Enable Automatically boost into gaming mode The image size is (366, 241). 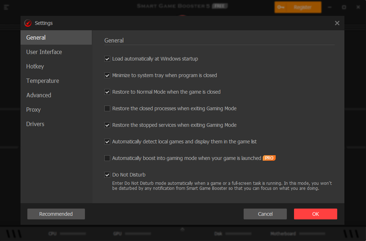(x=107, y=158)
